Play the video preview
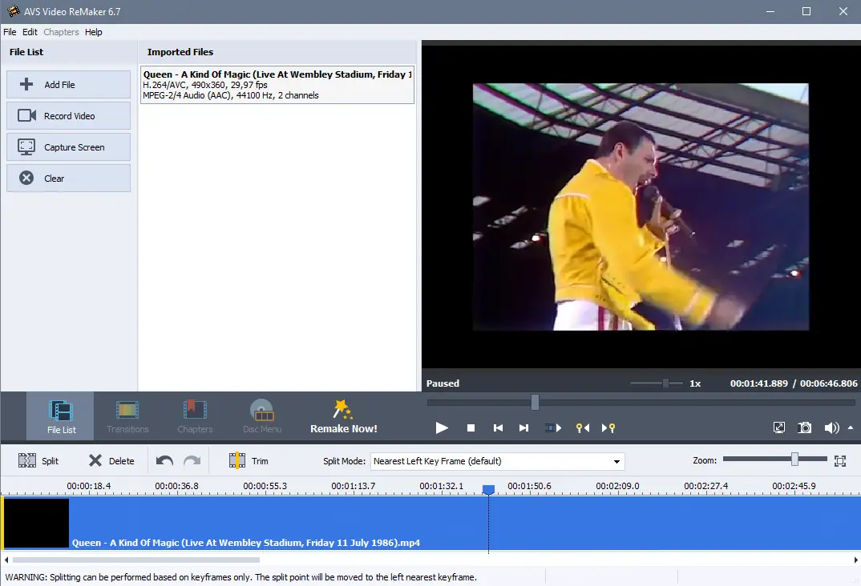The width and height of the screenshot is (861, 586). (x=442, y=427)
